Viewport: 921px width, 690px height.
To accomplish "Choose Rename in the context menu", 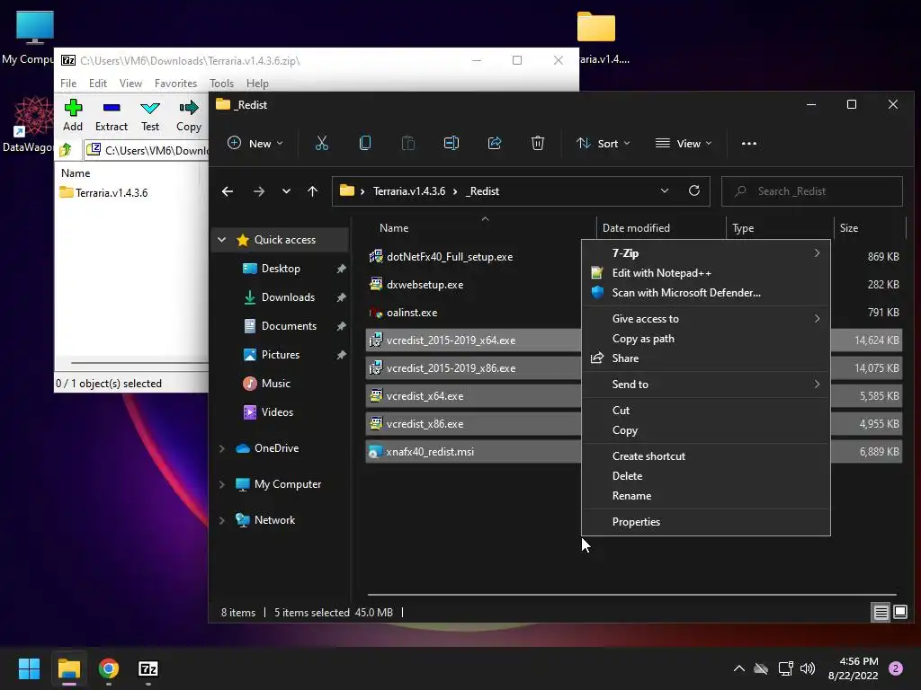I will [705, 496].
